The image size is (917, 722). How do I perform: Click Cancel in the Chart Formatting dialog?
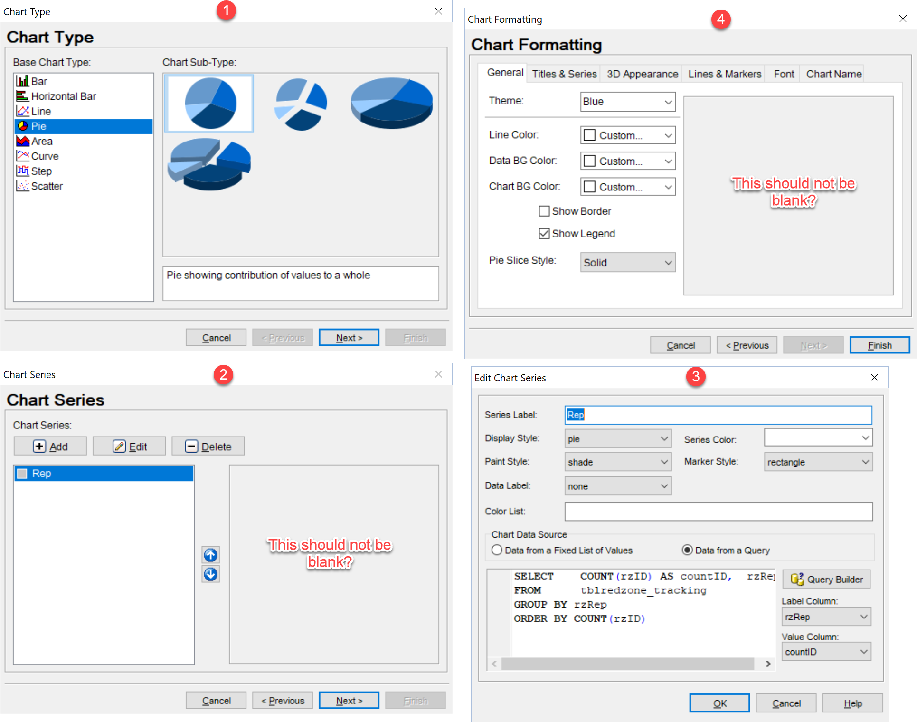pos(681,345)
